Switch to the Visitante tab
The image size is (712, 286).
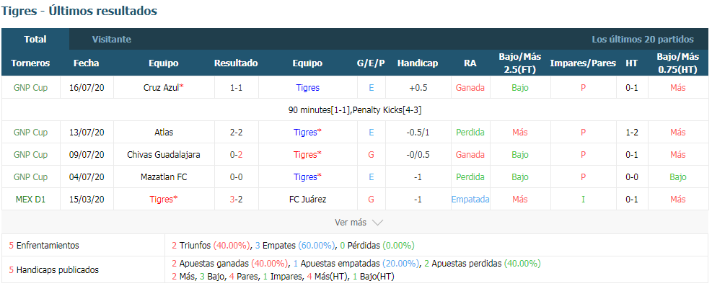click(112, 40)
